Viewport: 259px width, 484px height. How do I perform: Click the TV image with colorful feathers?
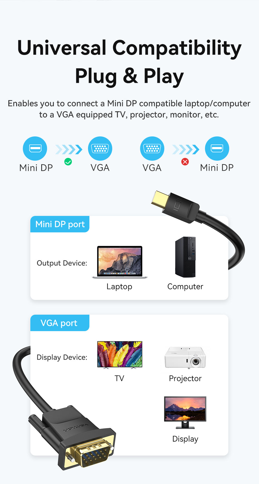(120, 355)
